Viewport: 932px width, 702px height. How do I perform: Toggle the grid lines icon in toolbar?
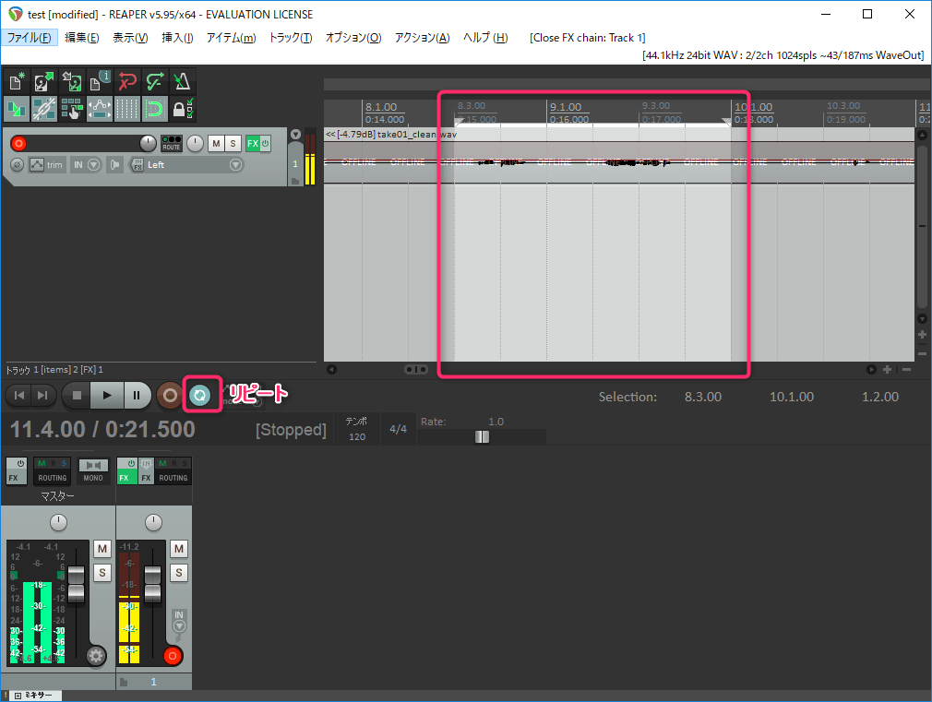pos(127,109)
